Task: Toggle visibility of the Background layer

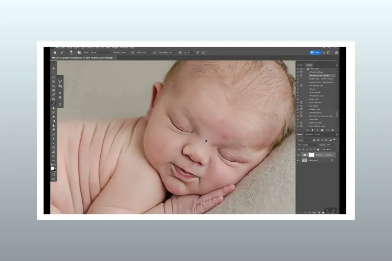Action: (x=298, y=160)
